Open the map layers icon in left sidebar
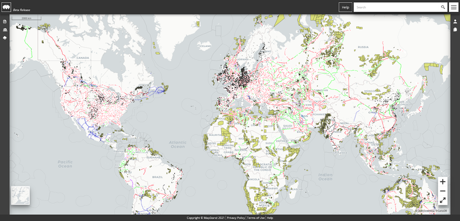460x221 pixels. coord(5,38)
